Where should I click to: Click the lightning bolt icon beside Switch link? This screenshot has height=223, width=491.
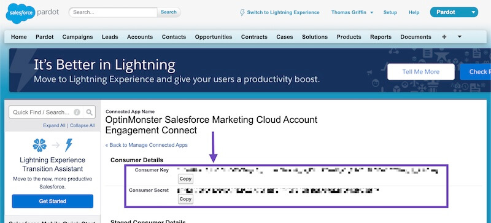click(x=242, y=12)
